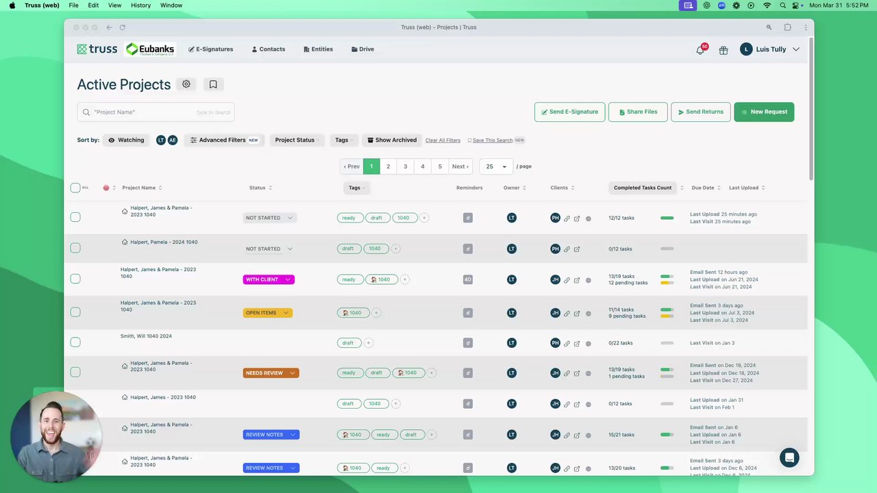The width and height of the screenshot is (877, 493).
Task: Open external link in the WITH CLIENT row
Action: (577, 280)
